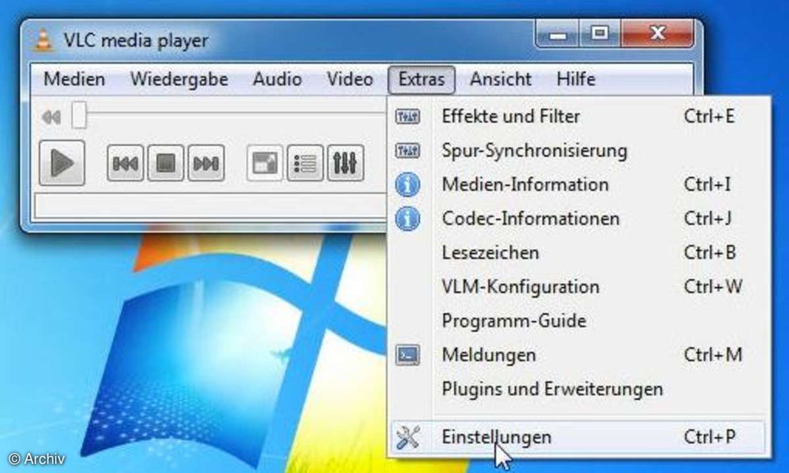789x473 pixels.
Task: Open the Hilfe menu
Action: tap(576, 79)
